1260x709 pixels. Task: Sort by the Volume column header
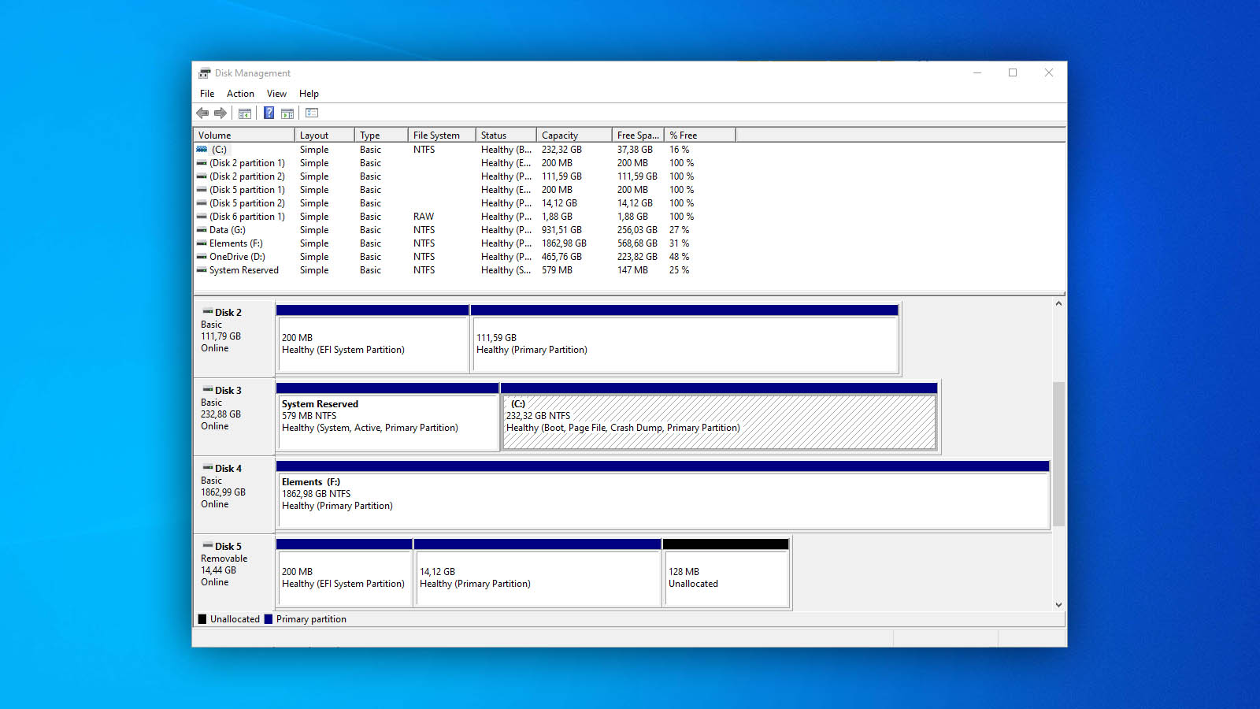(x=244, y=135)
